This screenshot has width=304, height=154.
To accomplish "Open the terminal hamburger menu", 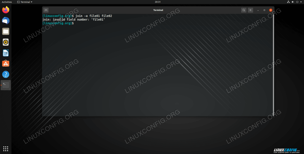I will [x=250, y=10].
